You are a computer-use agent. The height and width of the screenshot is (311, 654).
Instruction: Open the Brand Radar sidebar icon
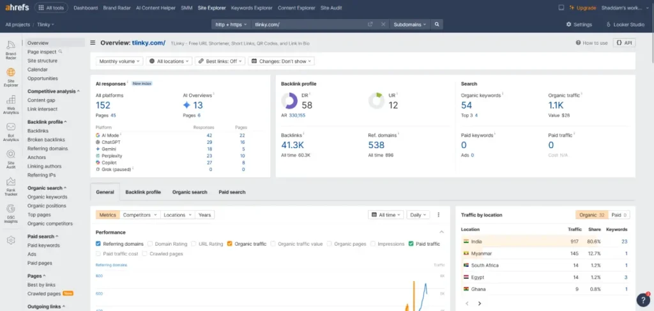point(11,50)
